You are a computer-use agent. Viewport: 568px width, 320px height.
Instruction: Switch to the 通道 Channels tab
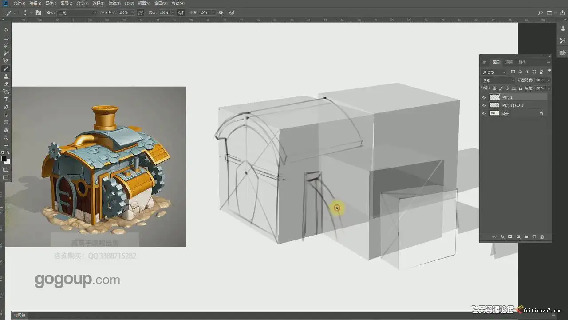click(509, 62)
